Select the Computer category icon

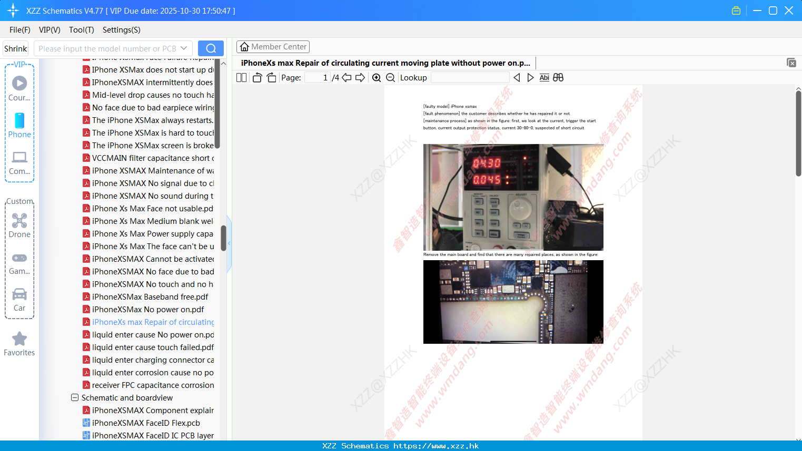(x=19, y=162)
